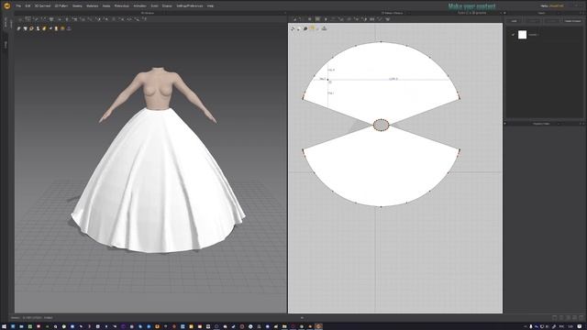Open the Windows Start menu
Image resolution: width=587 pixels, height=330 pixels.
(4, 326)
